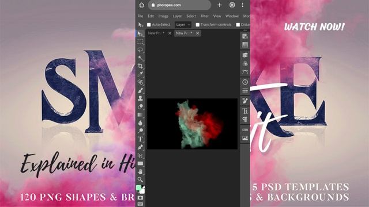Select the Crop tool
The width and height of the screenshot is (369, 207).
(x=140, y=66)
